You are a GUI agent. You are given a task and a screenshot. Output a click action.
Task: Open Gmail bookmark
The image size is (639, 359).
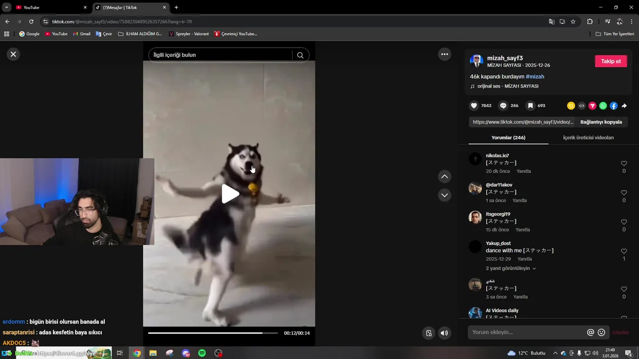click(82, 34)
